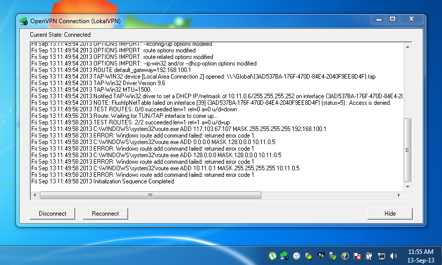The width and height of the screenshot is (442, 265).
Task: Open the uTorrent tray icon
Action: [x=272, y=256]
